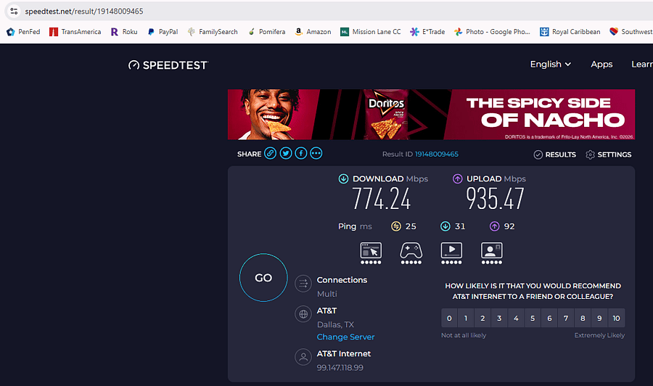Rate recommendation 7
This screenshot has height=386, width=653.
pyautogui.click(x=566, y=318)
